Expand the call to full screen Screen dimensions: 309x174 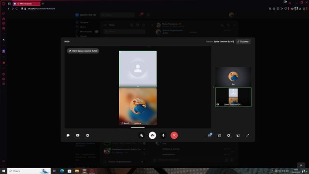point(248,135)
